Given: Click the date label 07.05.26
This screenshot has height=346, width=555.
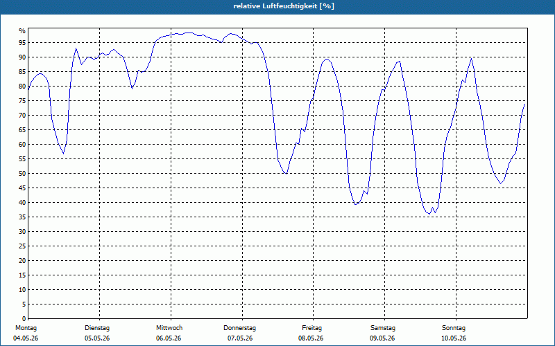Looking at the screenshot, I should (x=240, y=338).
